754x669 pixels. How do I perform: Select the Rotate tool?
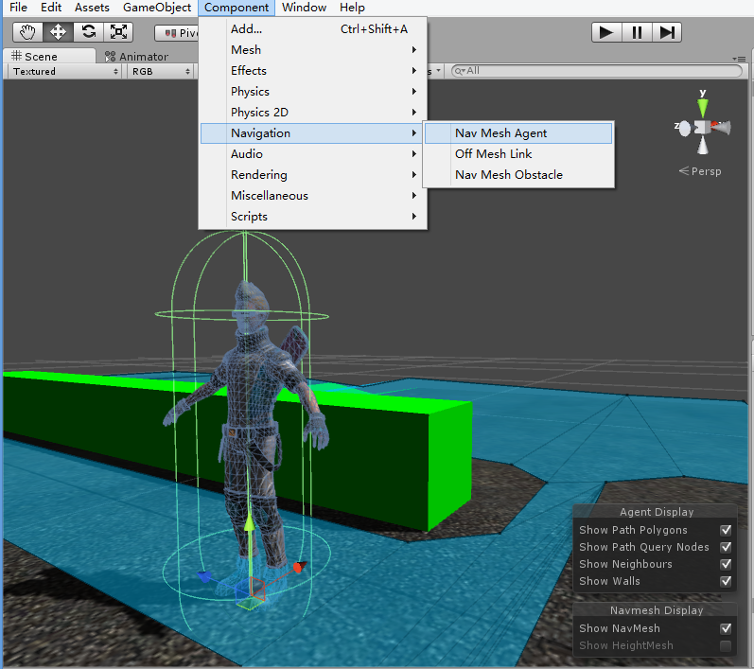89,32
